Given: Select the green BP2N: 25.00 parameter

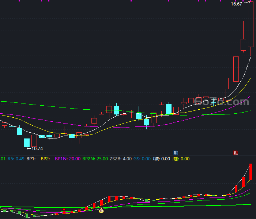Looking at the screenshot, I should coord(95,159).
